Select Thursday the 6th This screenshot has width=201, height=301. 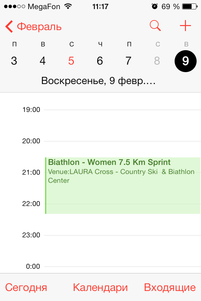100,61
